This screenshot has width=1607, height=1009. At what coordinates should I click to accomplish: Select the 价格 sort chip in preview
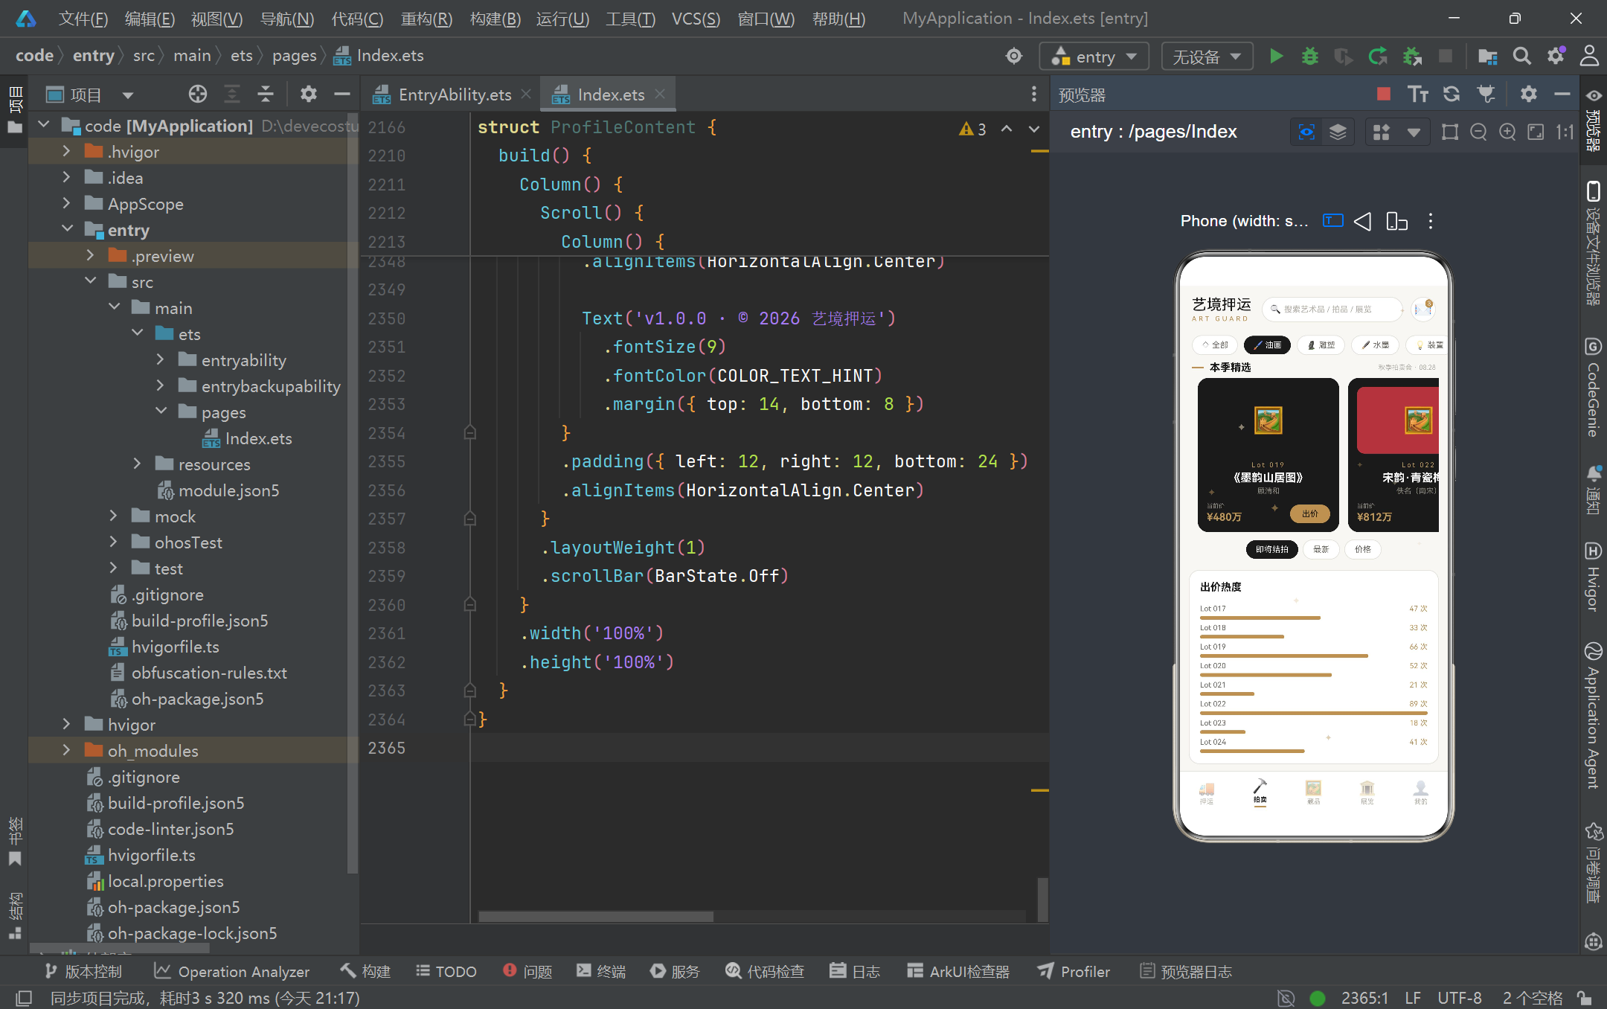coord(1363,549)
